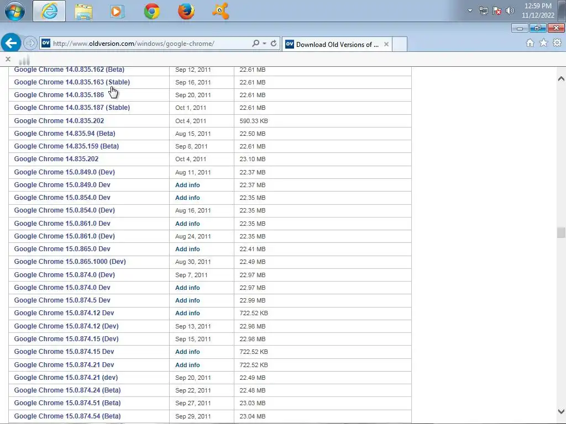The image size is (566, 424).
Task: Open Google Chrome 15.0.865.0 Dev link
Action: coord(62,249)
